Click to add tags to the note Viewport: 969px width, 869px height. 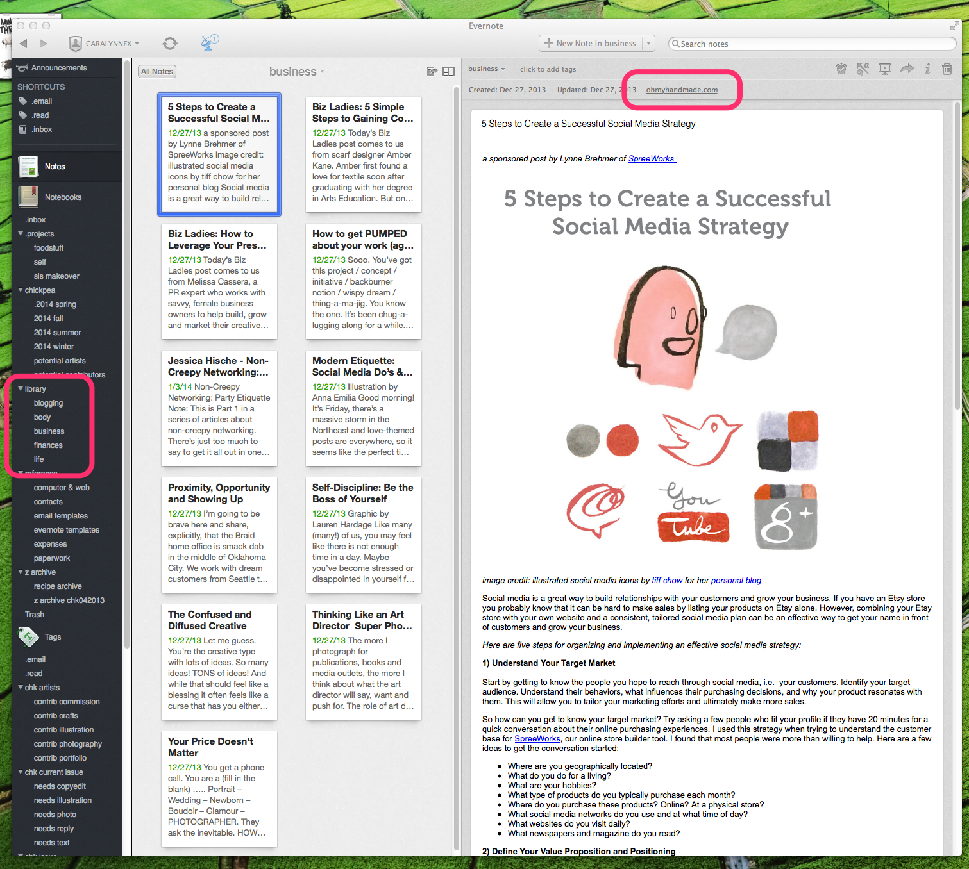pos(548,69)
